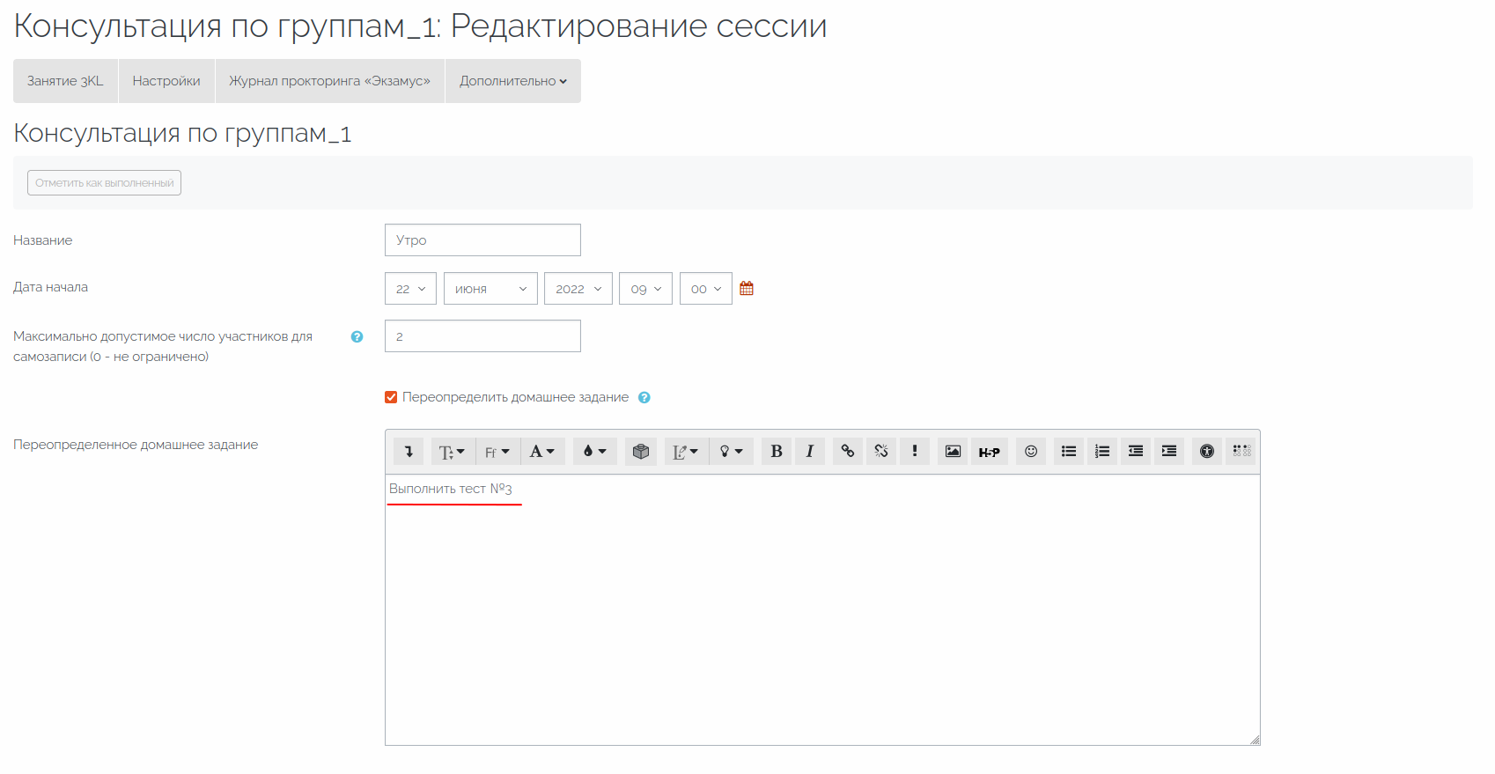
Task: Click 'Отметить как выполненный' button
Action: click(104, 183)
